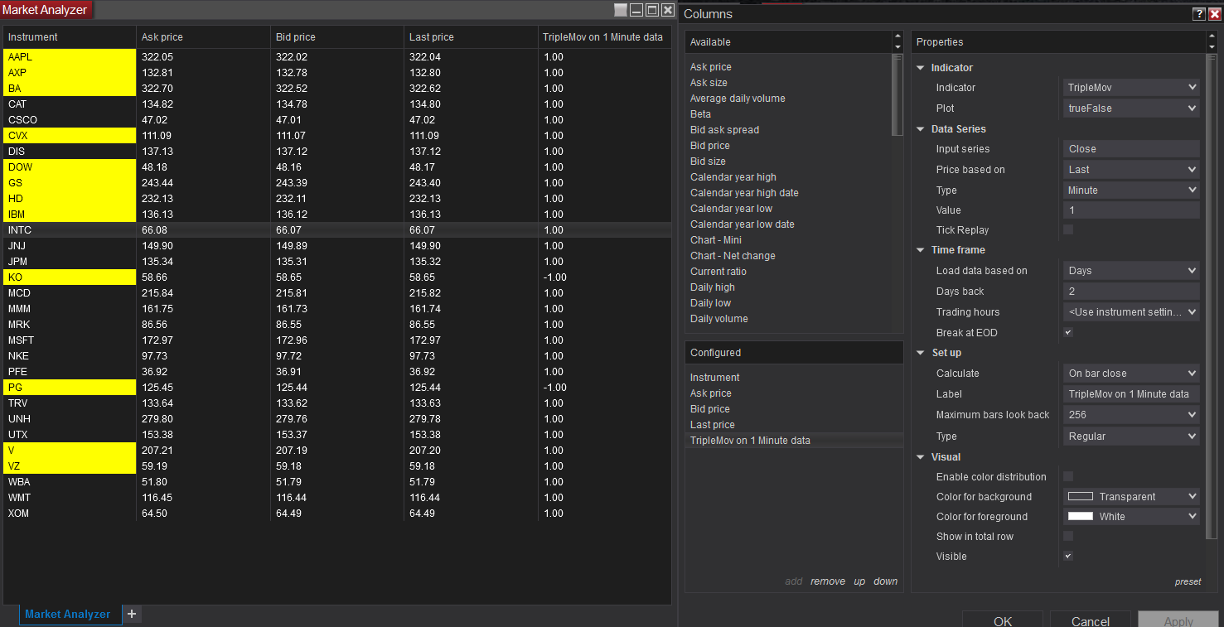Click the Bid price column header

click(337, 37)
